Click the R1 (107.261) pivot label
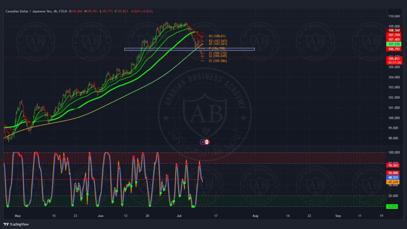 coord(218,44)
